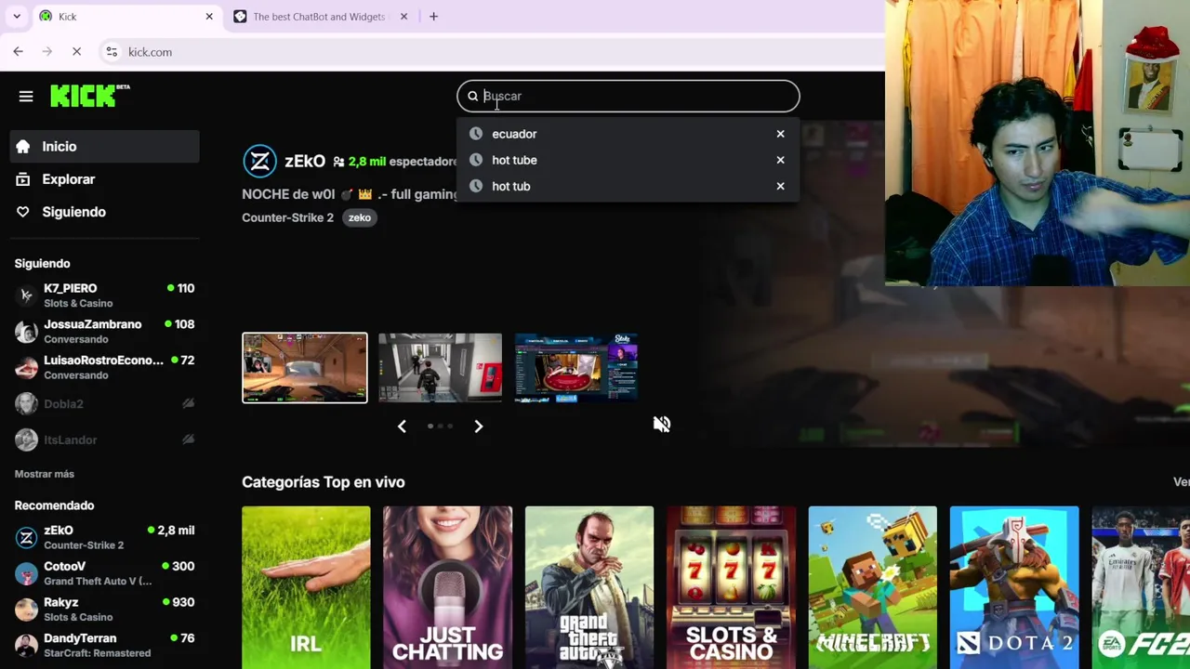Remove 'hot tube' from recent searches

click(780, 160)
